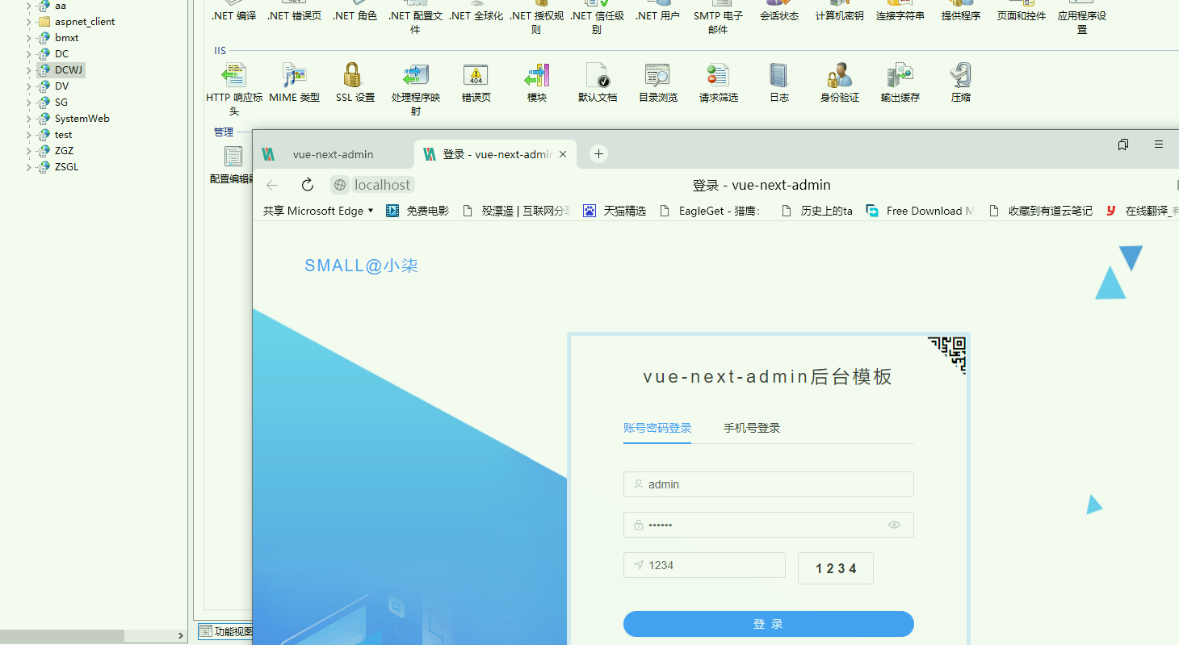The width and height of the screenshot is (1179, 645).
Task: Open the 免费电影 bookmark
Action: tap(417, 211)
